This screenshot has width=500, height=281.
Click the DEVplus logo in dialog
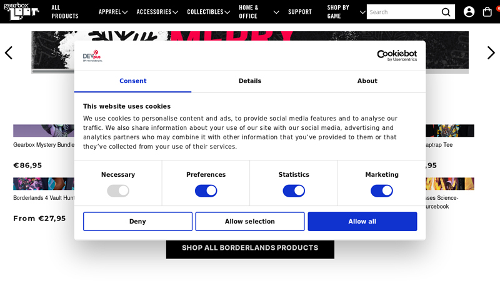click(92, 56)
